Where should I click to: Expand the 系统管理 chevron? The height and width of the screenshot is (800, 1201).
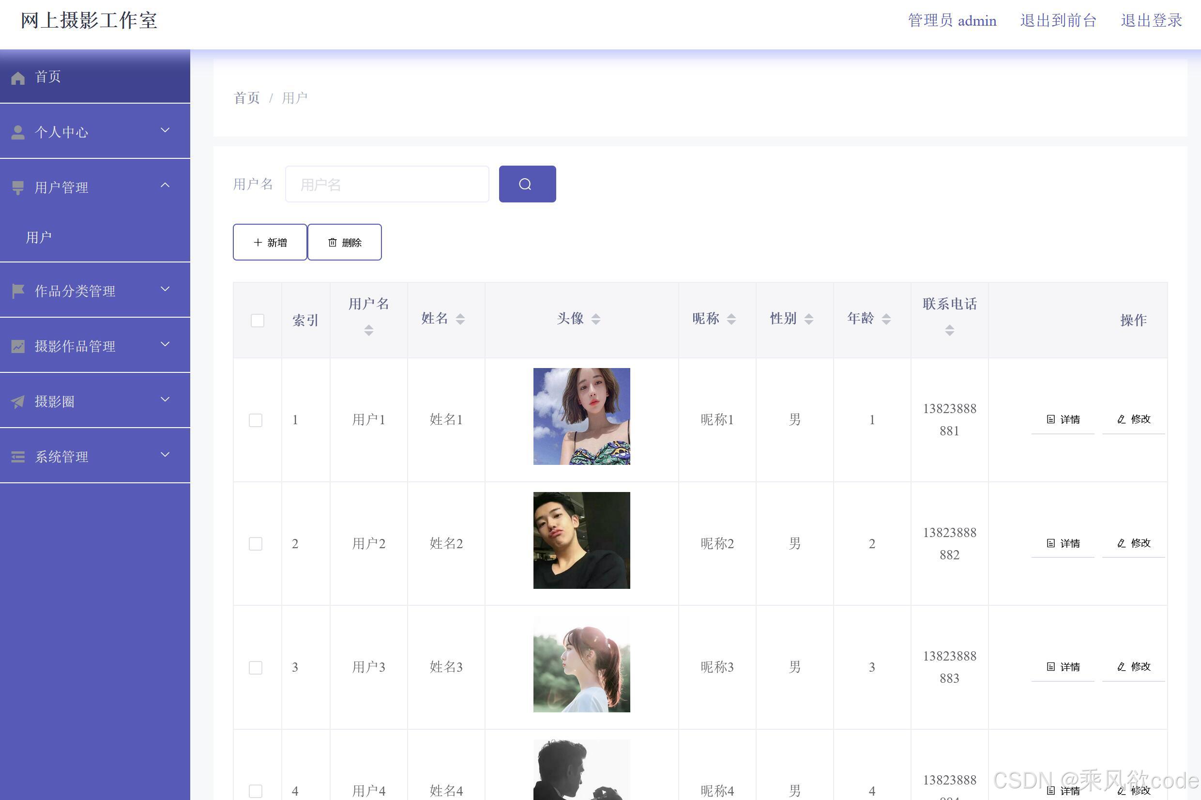pos(165,455)
